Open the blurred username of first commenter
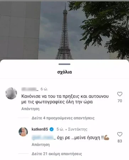The height and width of the screenshot is (160, 129). pos(30,89)
